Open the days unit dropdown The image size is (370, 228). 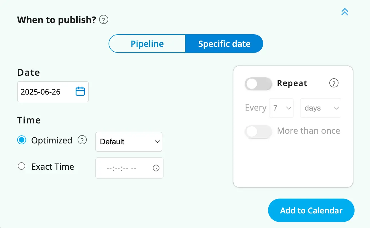[321, 108]
